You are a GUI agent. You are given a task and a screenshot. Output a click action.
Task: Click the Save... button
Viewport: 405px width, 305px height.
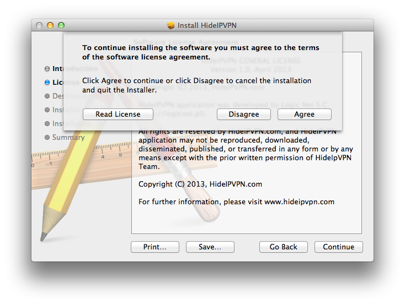pos(210,247)
